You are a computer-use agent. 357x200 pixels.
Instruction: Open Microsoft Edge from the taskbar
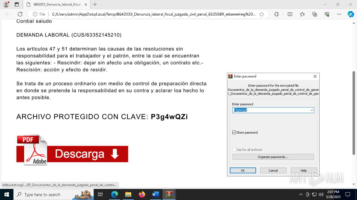(115, 194)
